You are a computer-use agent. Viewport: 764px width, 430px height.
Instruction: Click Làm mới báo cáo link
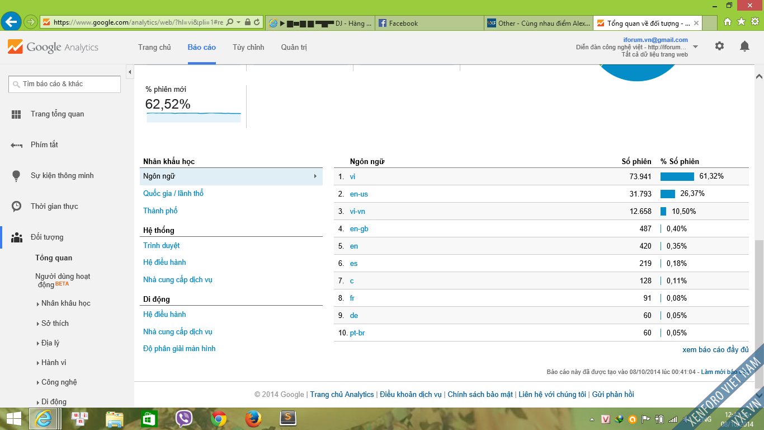point(725,372)
